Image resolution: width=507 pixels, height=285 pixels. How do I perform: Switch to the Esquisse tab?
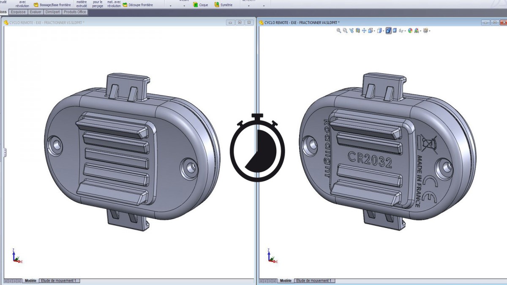pyautogui.click(x=18, y=12)
